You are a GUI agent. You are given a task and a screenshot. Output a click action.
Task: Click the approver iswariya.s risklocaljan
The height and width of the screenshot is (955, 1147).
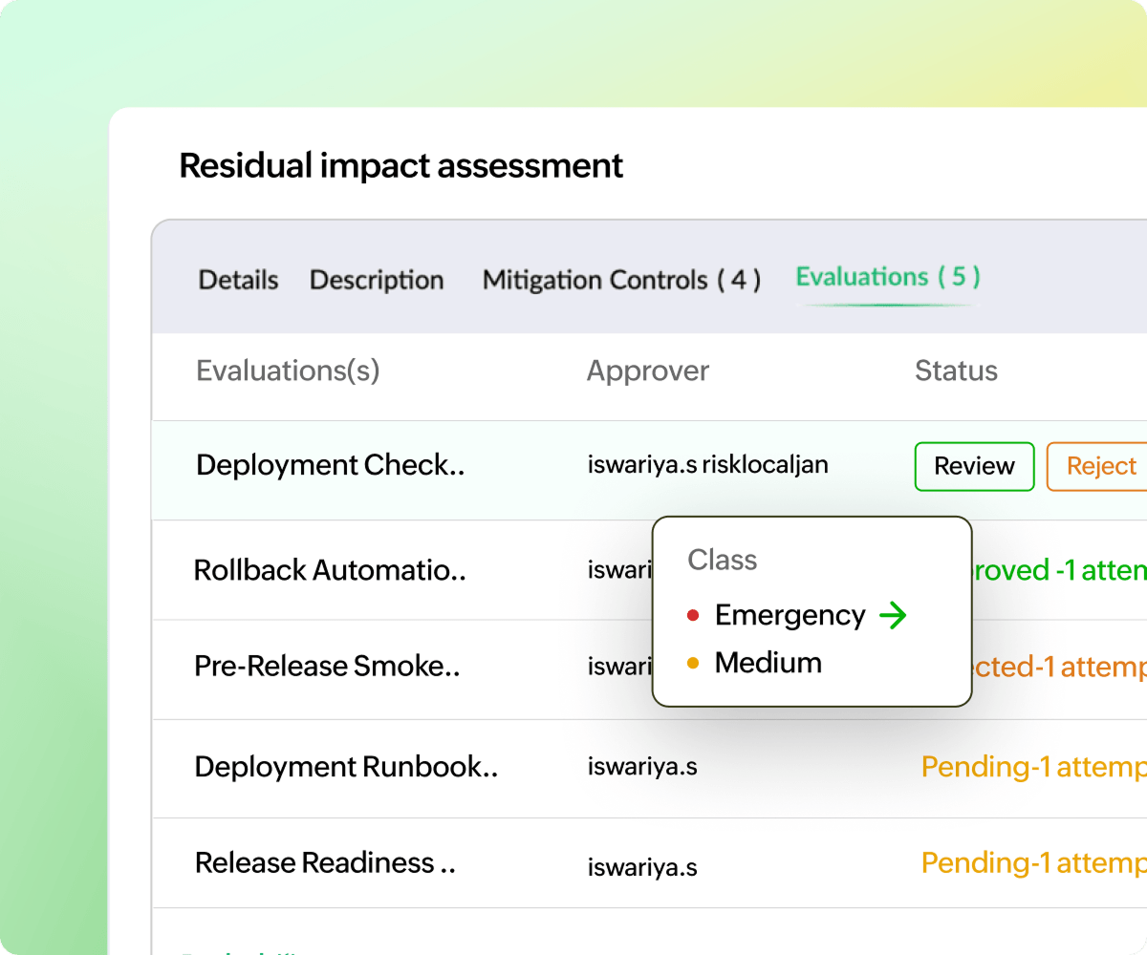(x=708, y=465)
